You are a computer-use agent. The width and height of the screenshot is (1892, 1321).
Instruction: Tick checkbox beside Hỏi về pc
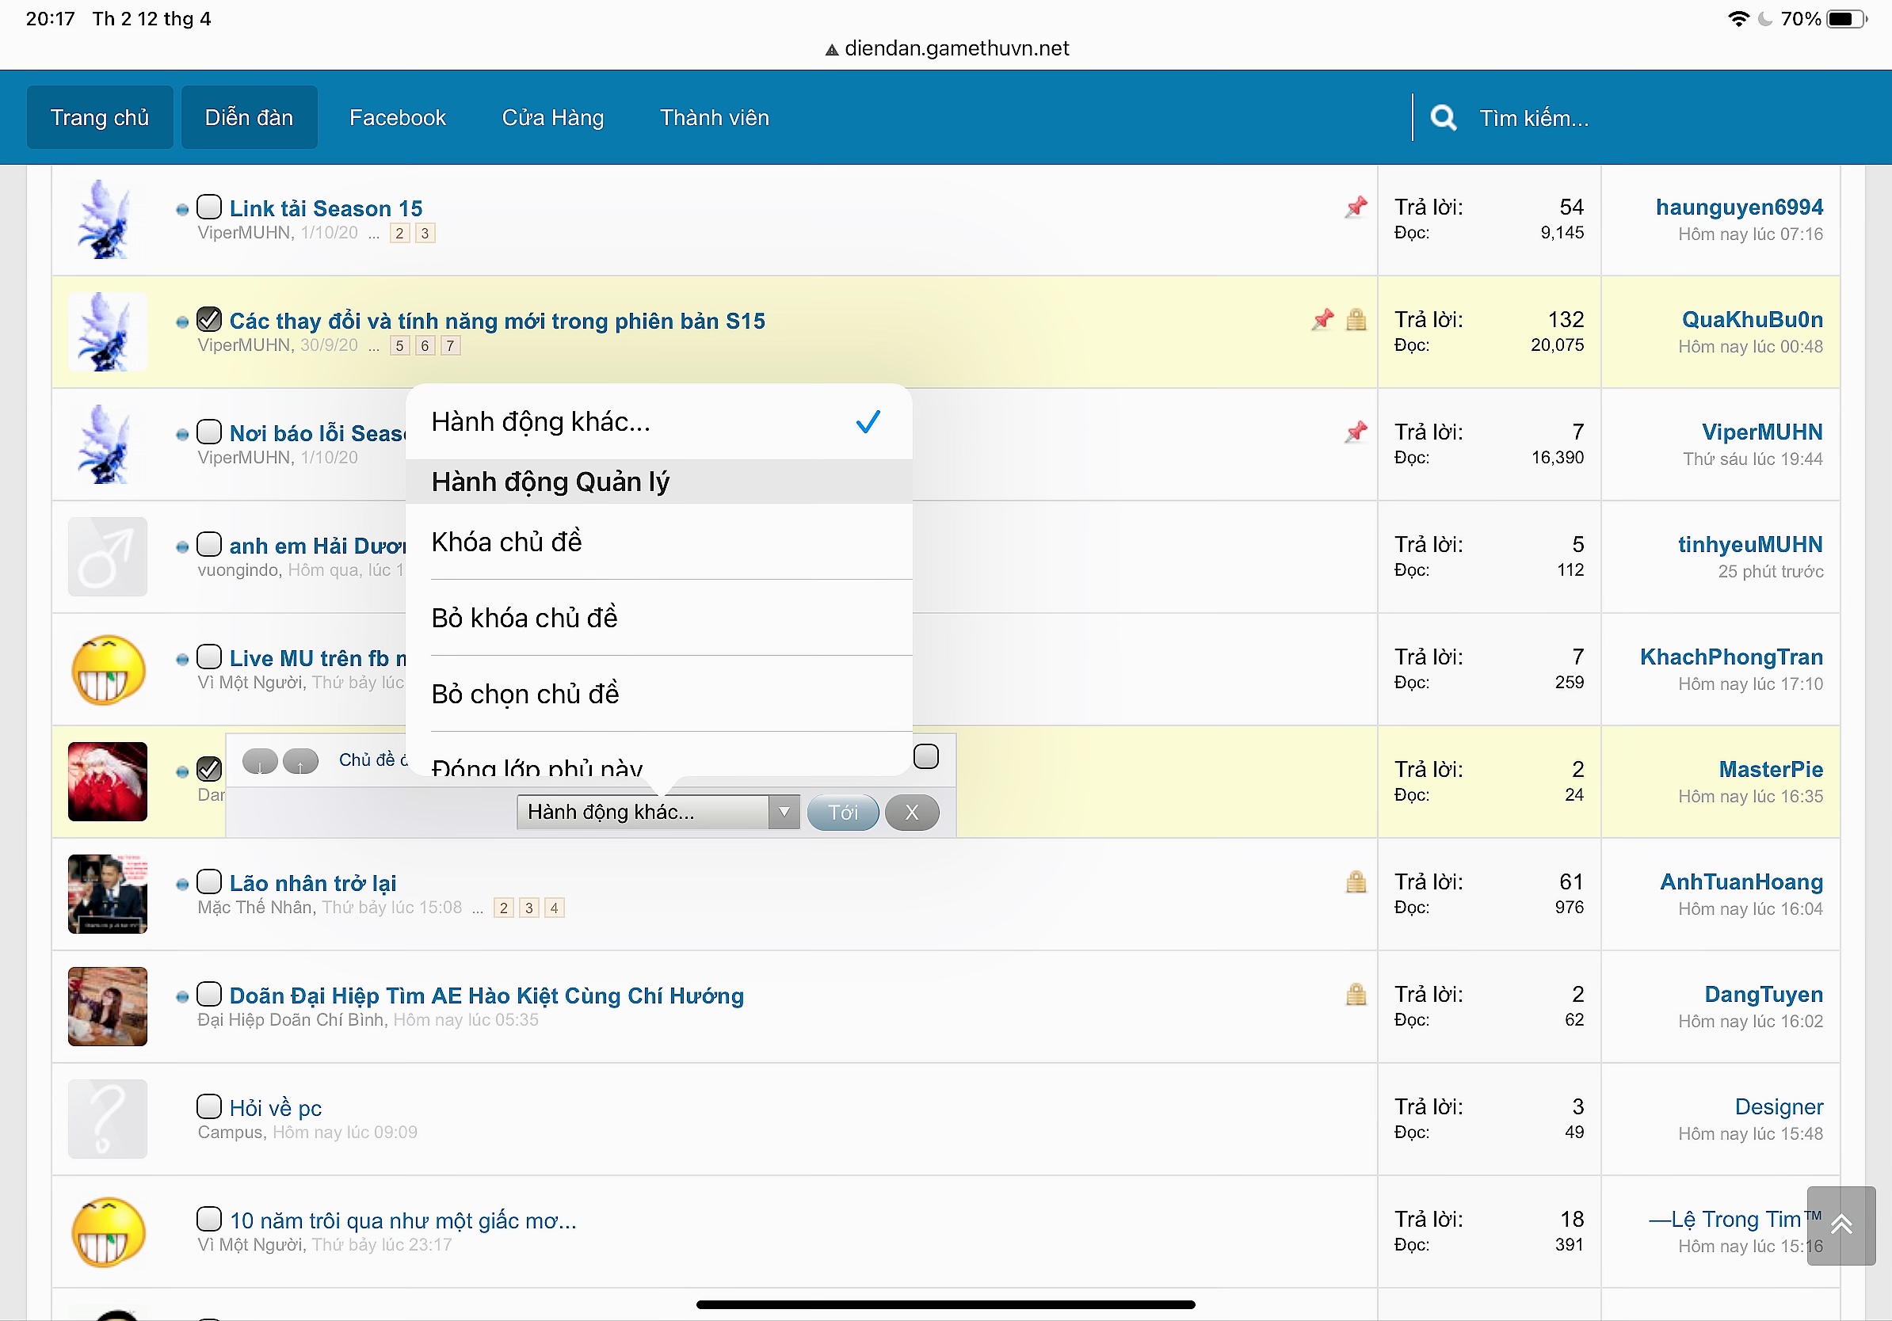(209, 1106)
